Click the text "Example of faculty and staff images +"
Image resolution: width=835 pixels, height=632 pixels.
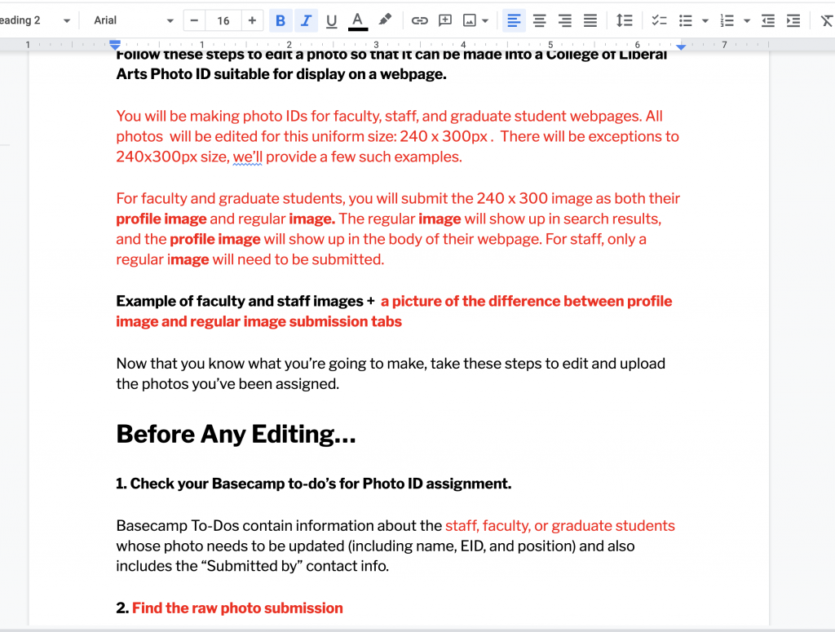(x=245, y=302)
